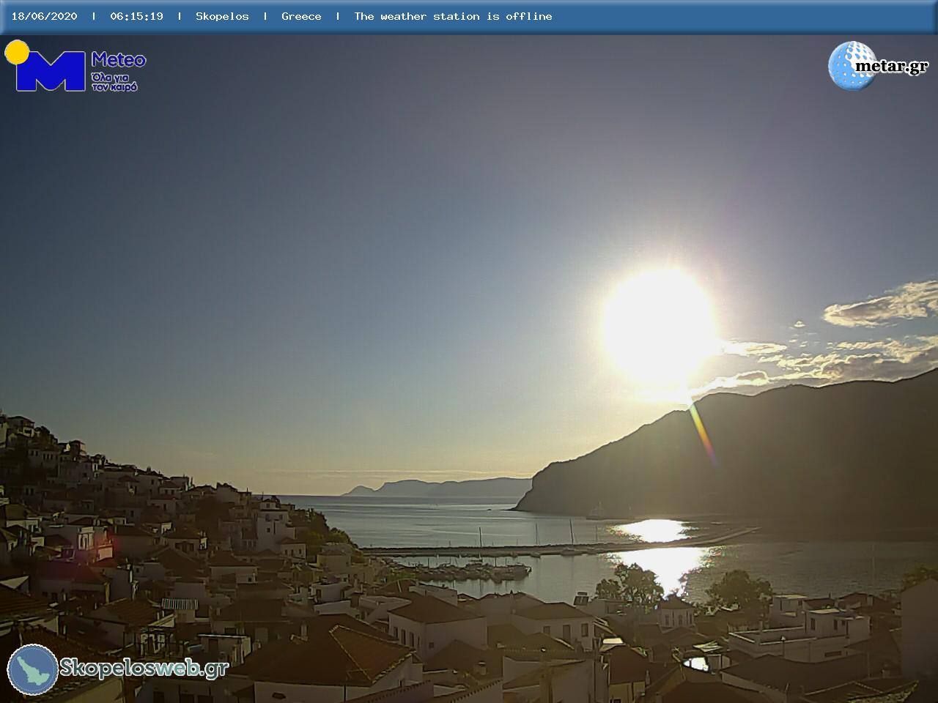Click 'The weather station is offline' message
The width and height of the screenshot is (938, 703).
point(453,16)
